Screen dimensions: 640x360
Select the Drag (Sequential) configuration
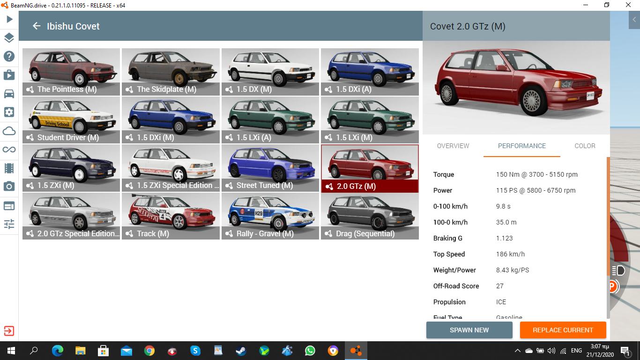[x=370, y=216]
